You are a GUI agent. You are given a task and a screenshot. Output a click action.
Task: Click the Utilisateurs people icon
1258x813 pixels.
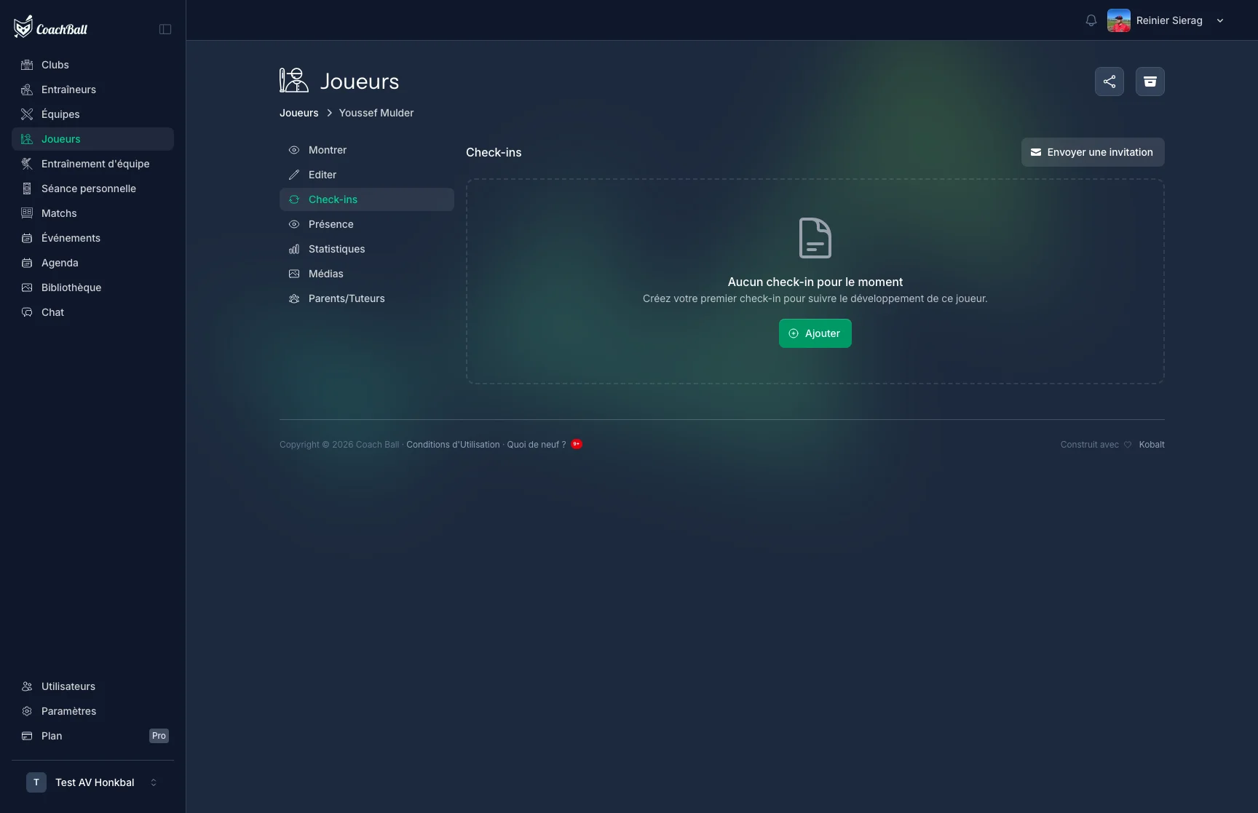point(27,686)
